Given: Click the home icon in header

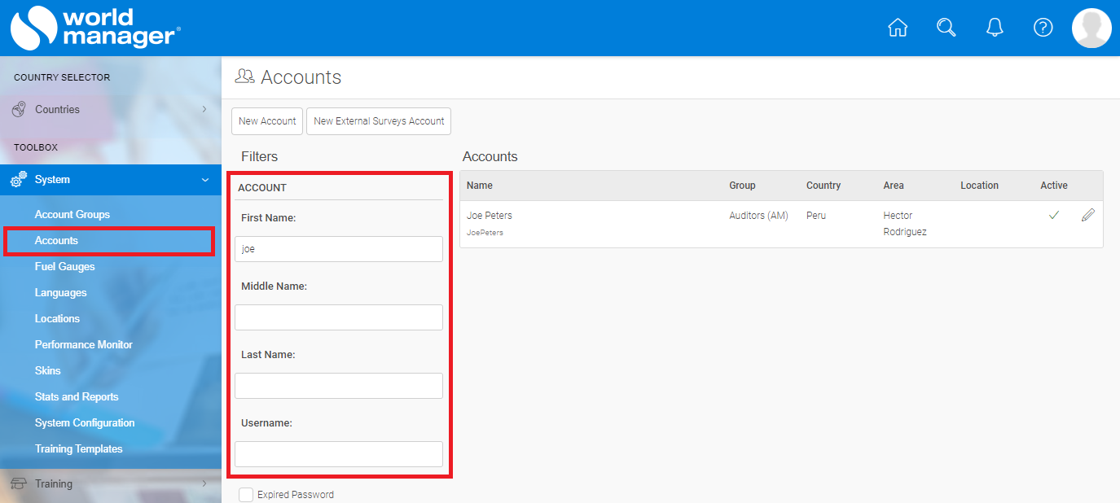Looking at the screenshot, I should pyautogui.click(x=897, y=28).
